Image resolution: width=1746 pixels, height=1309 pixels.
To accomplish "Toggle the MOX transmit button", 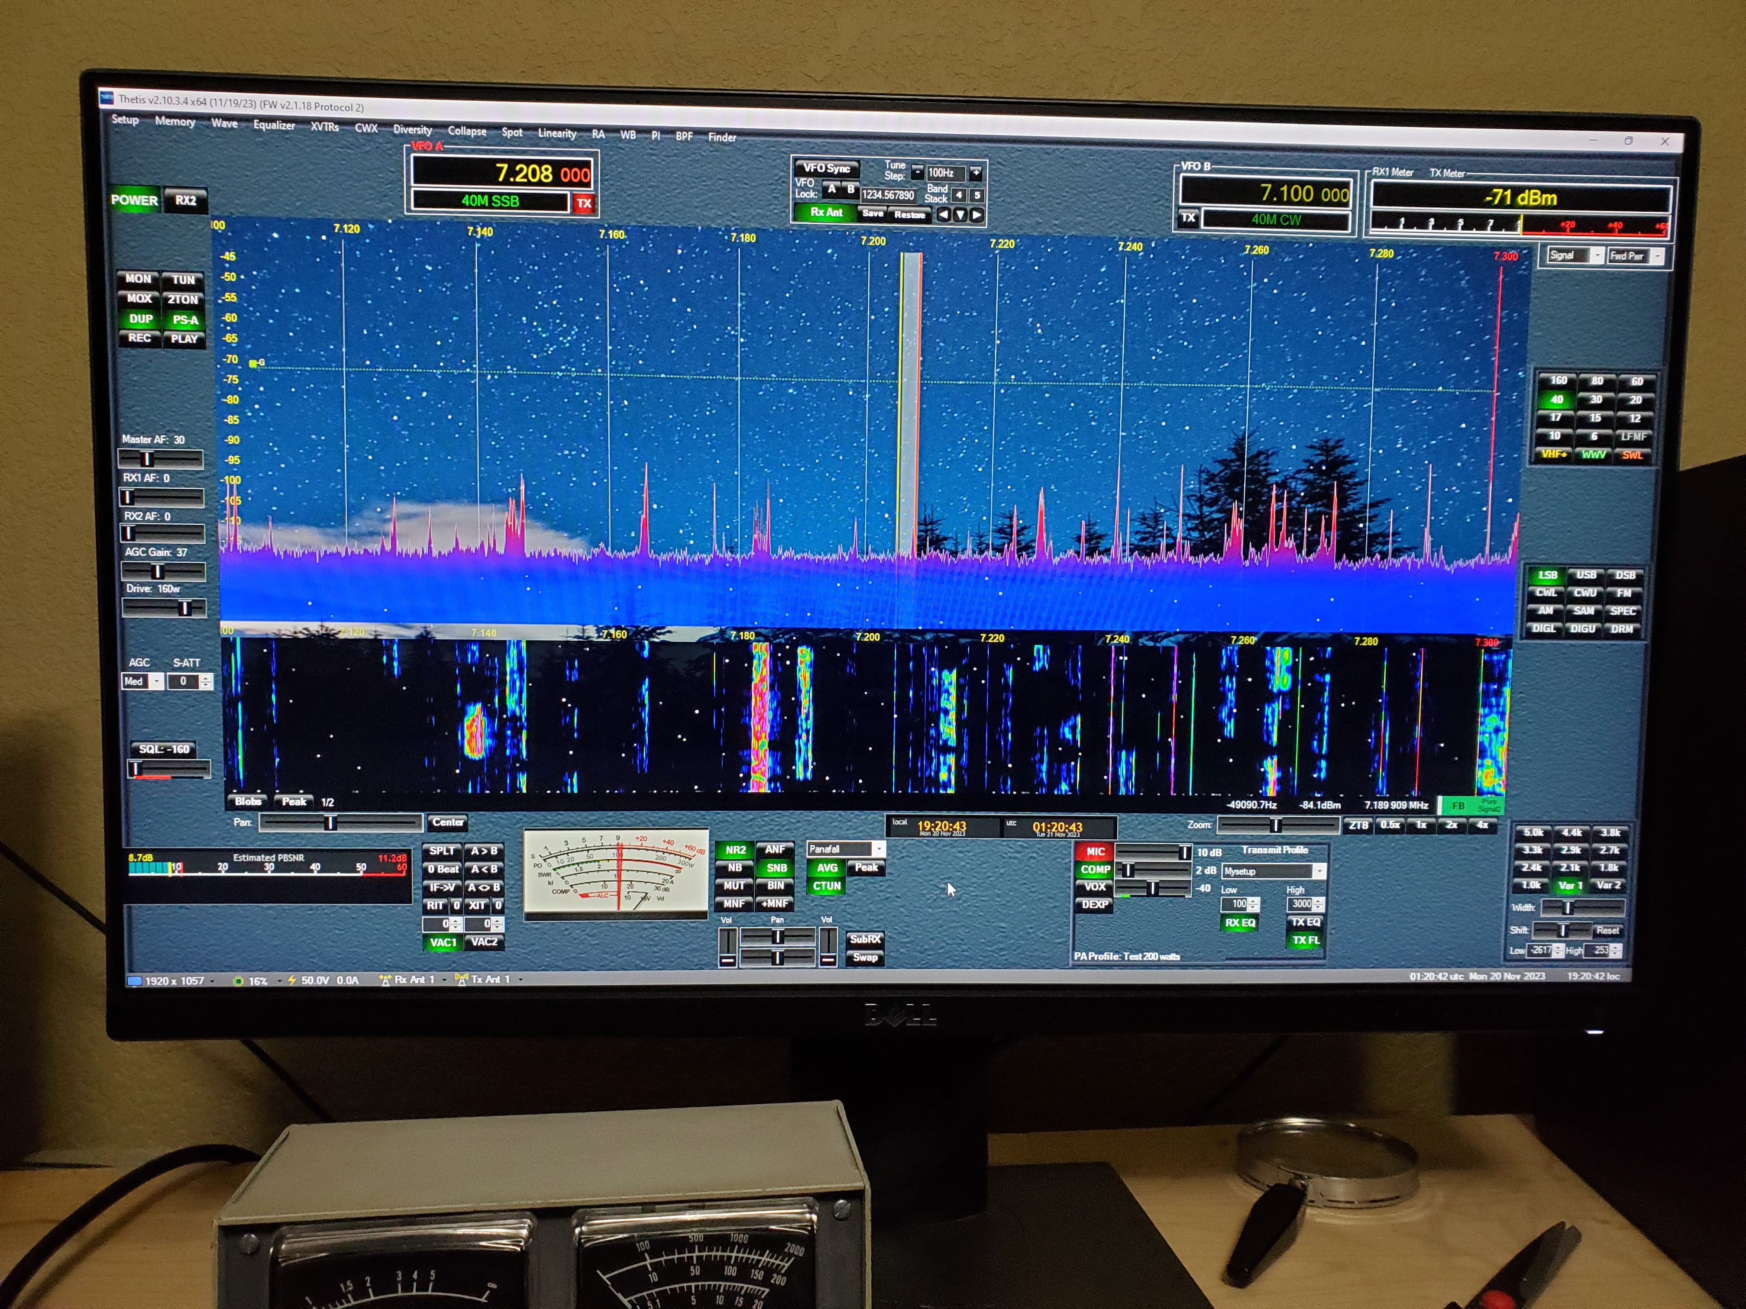I will point(139,299).
